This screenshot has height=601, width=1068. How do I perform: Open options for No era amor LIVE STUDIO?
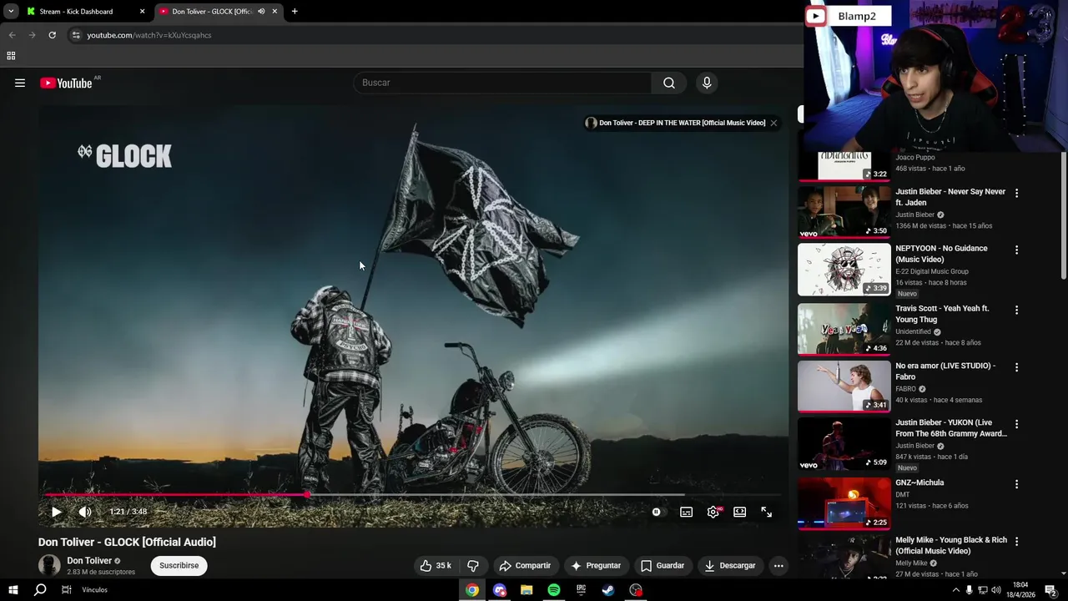click(1016, 367)
